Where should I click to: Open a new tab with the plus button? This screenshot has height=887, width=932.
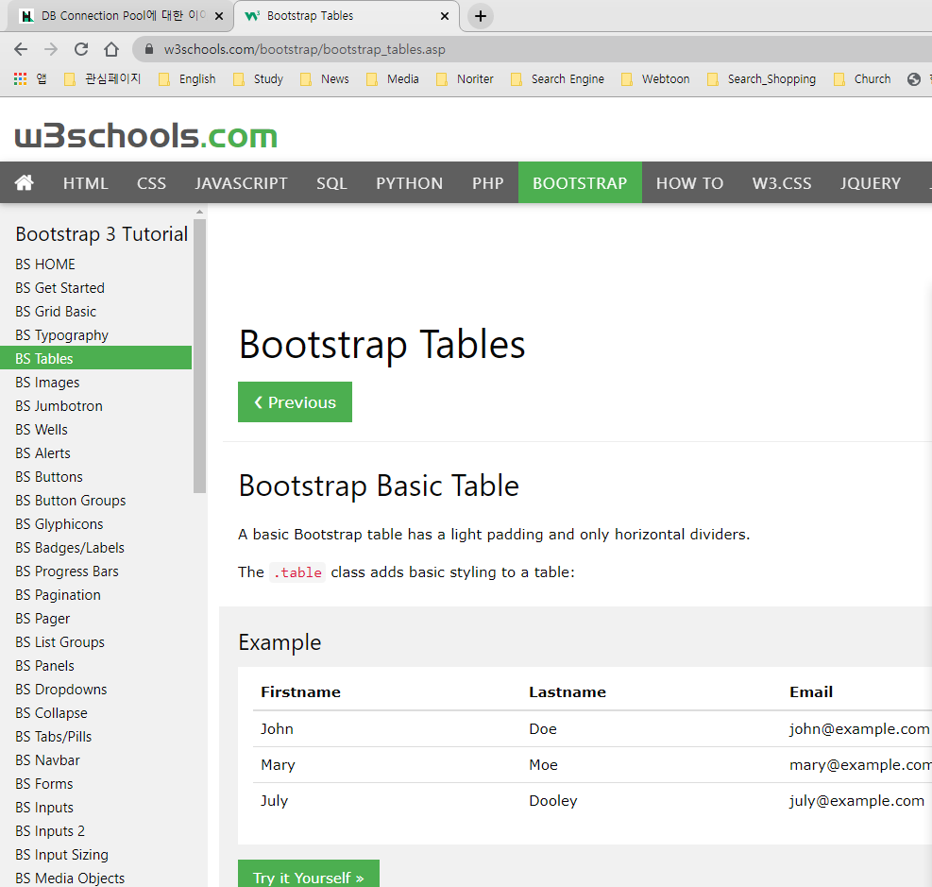tap(481, 16)
